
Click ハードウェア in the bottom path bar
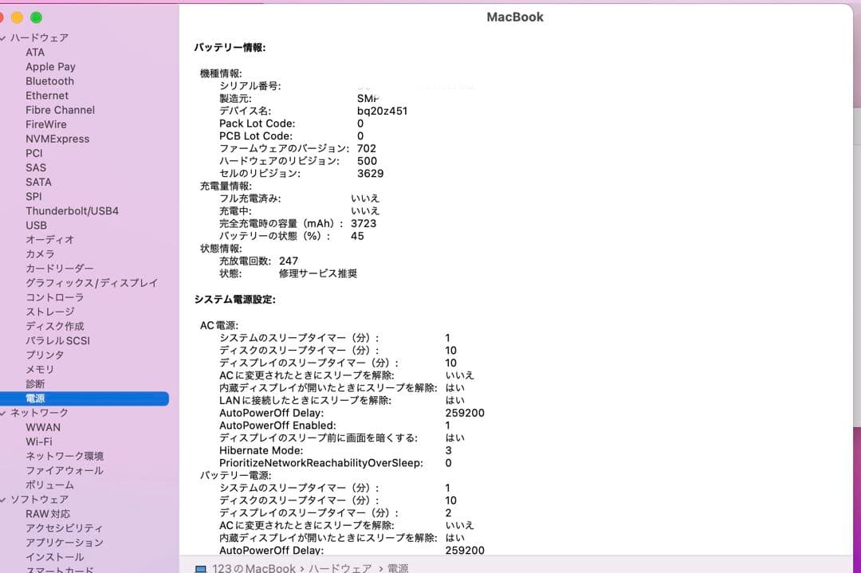340,568
